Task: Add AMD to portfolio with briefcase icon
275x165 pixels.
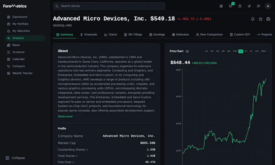Action: tap(268, 19)
